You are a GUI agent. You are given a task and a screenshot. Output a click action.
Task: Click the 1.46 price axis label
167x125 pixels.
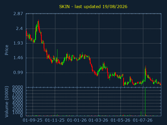(x=18, y=58)
